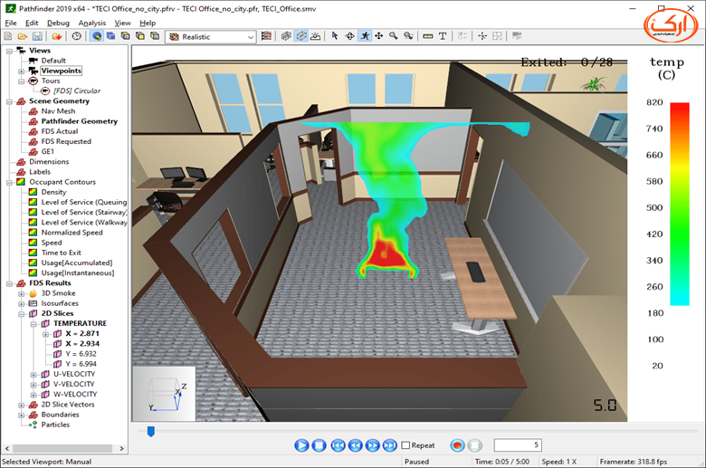Select the text label T tool

click(x=443, y=36)
